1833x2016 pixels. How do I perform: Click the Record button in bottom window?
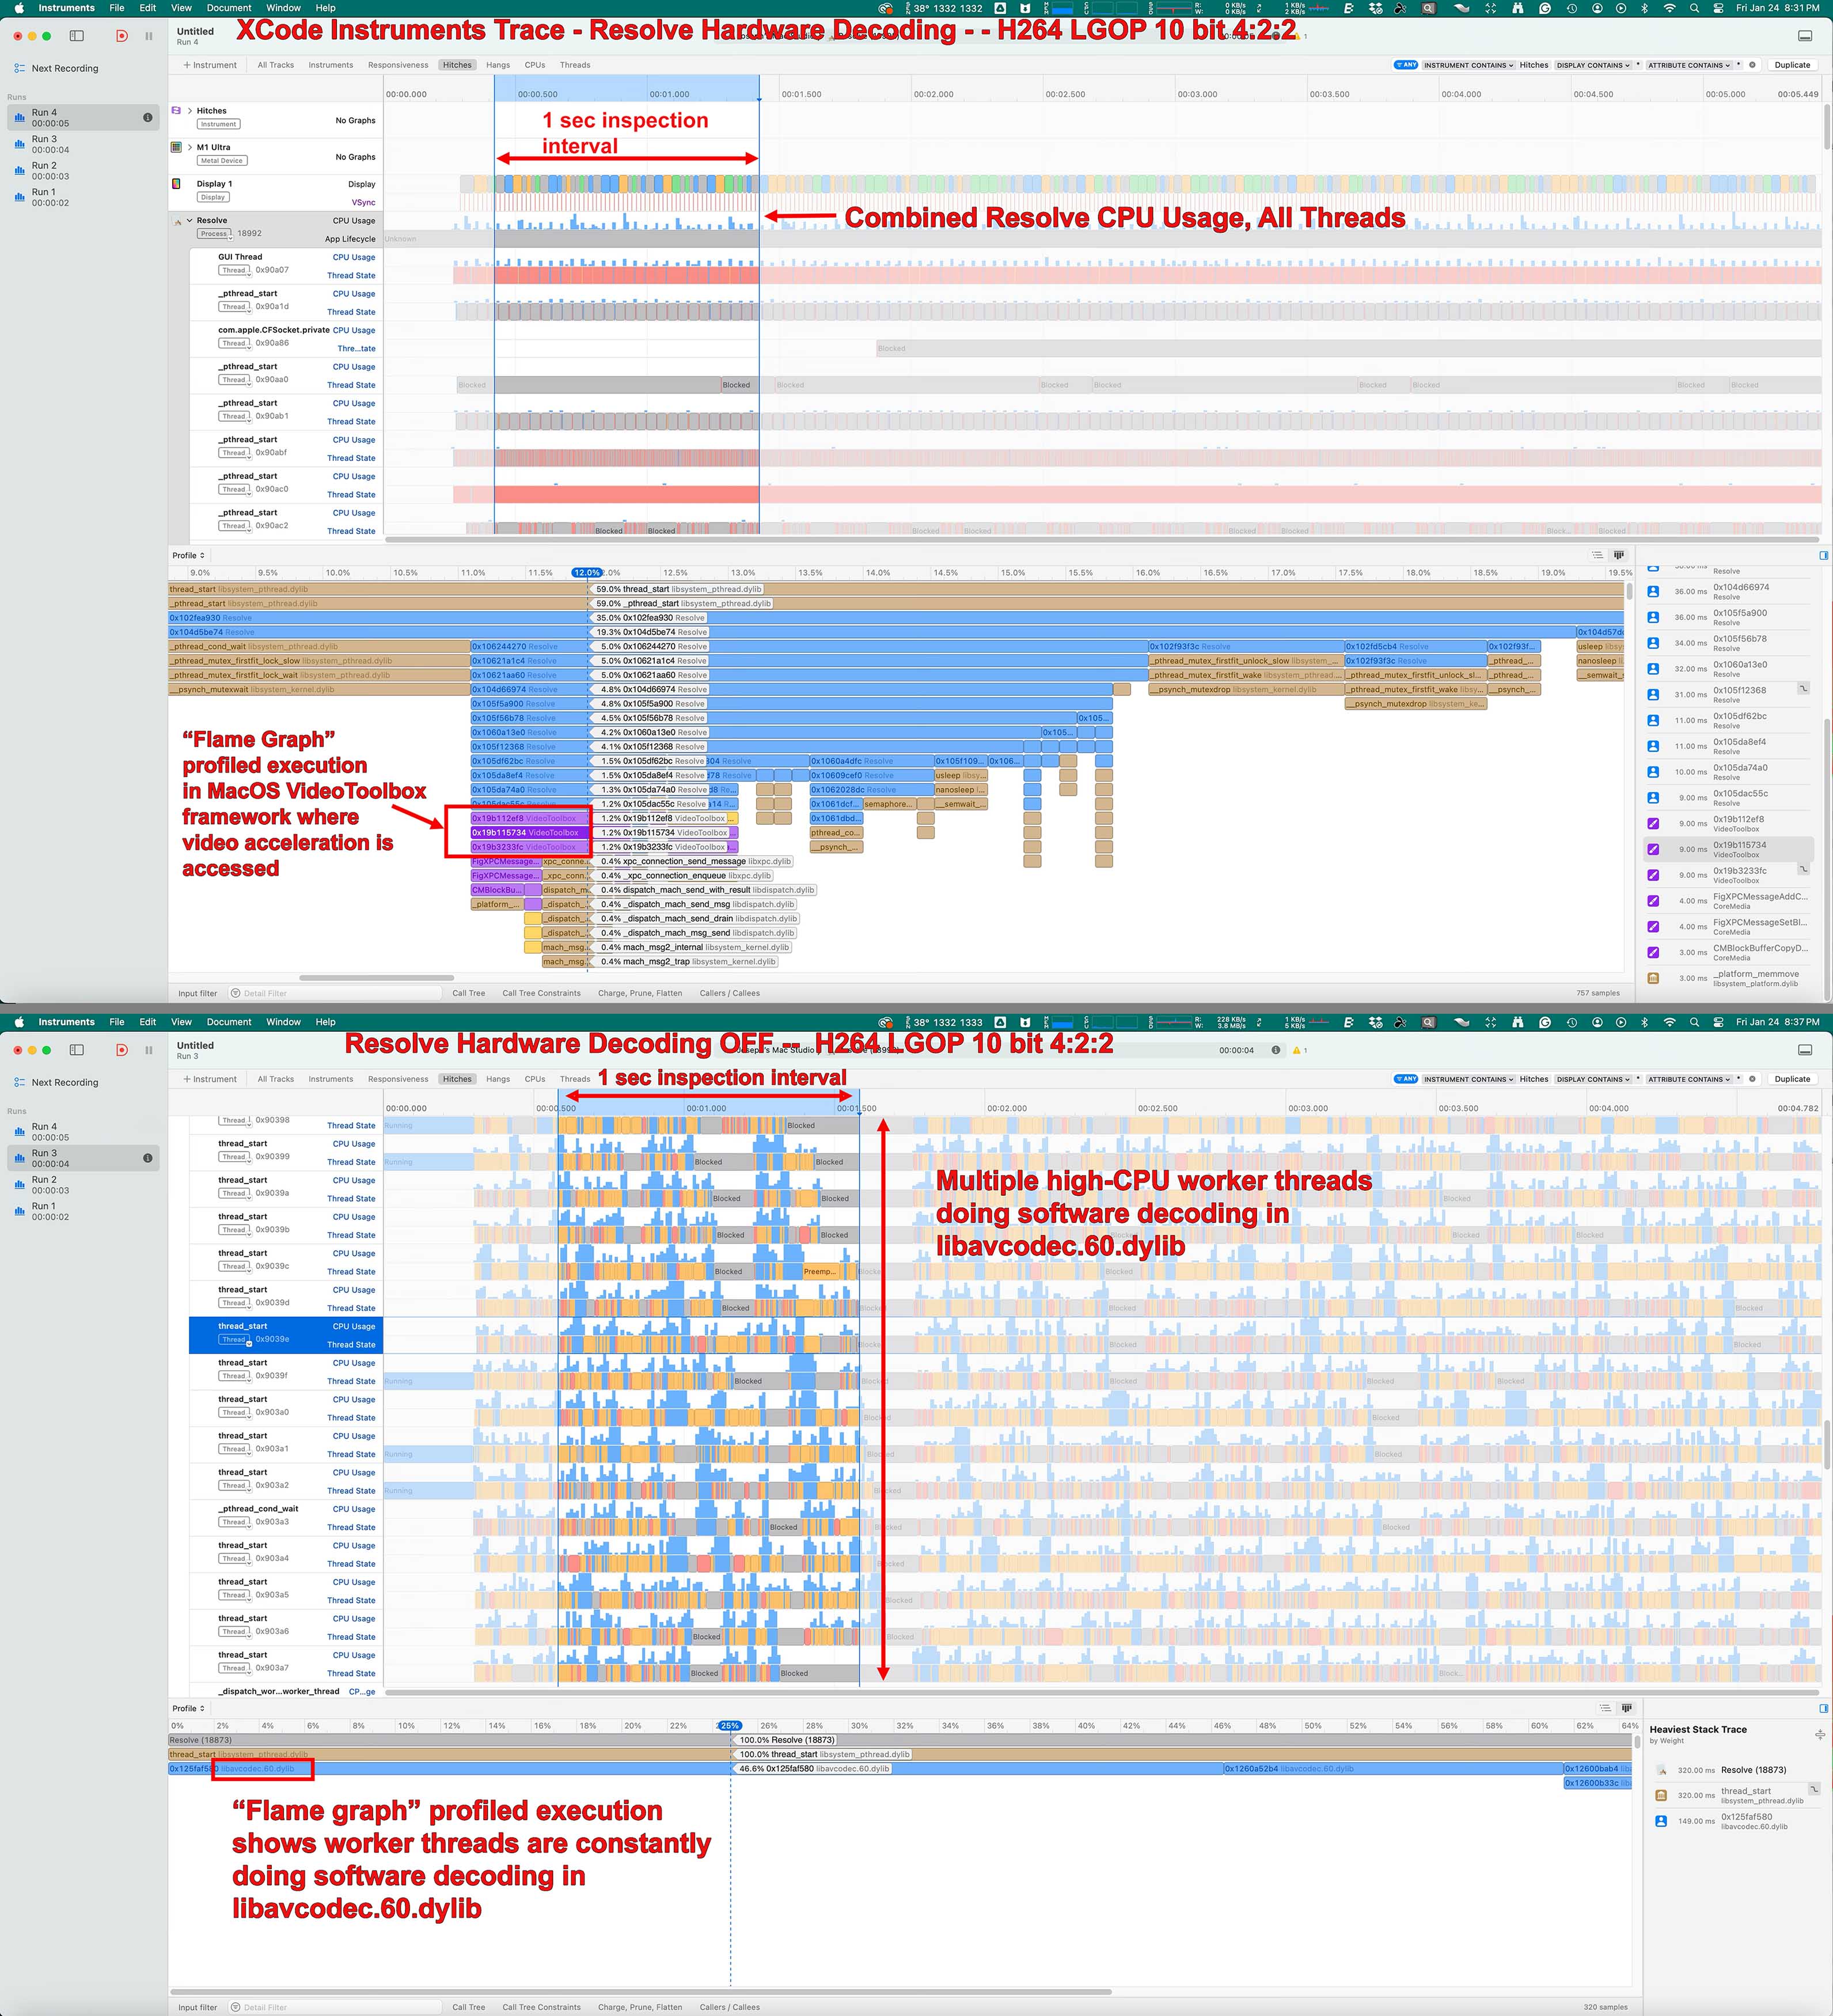pyautogui.click(x=121, y=1050)
